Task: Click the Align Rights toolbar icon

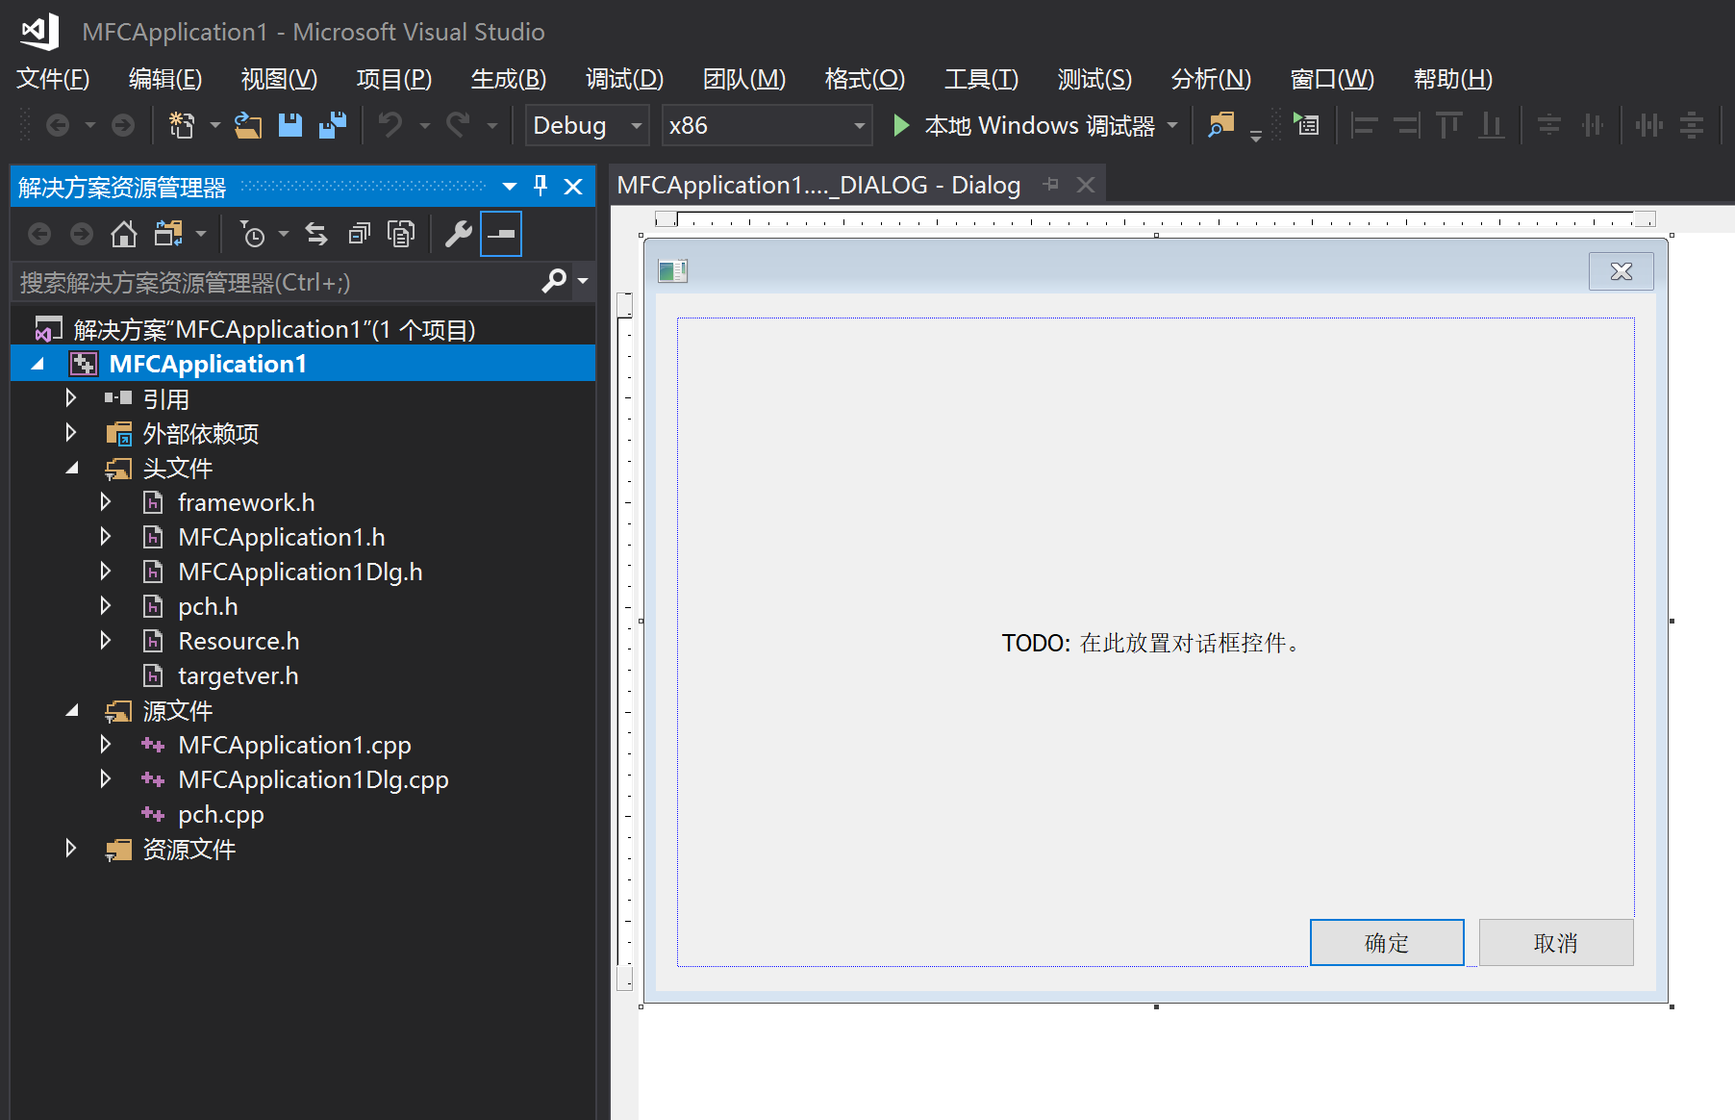Action: tap(1406, 125)
